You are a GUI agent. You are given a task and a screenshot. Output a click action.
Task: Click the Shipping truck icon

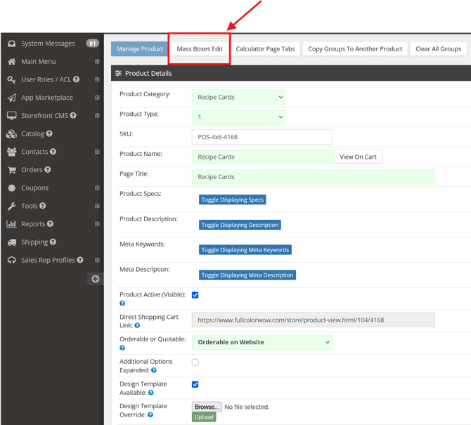coord(12,242)
